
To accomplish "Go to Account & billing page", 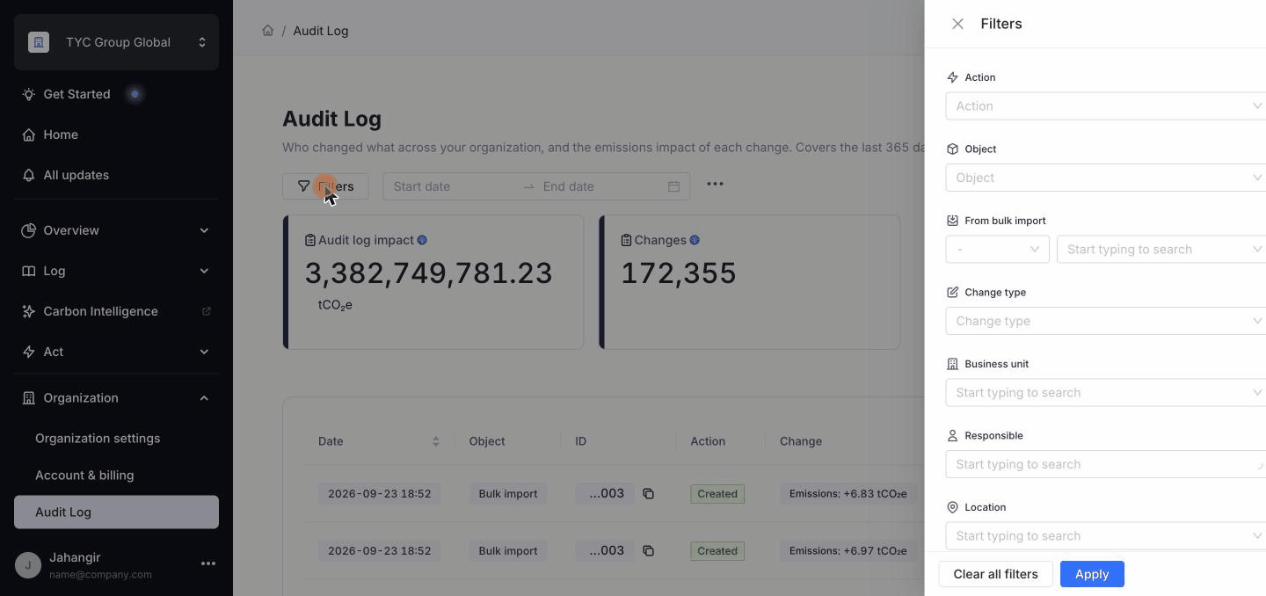I will (84, 476).
